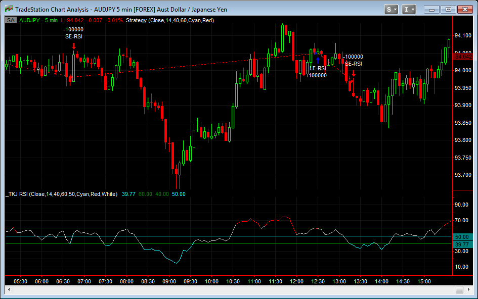
Task: Click the 70.00 RSI axis label
Action: tap(461, 220)
